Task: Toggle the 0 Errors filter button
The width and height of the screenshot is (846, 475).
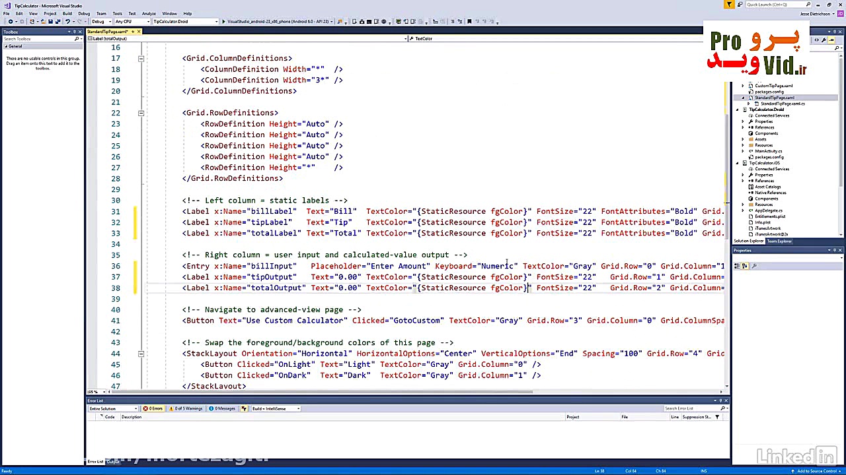Action: (153, 408)
